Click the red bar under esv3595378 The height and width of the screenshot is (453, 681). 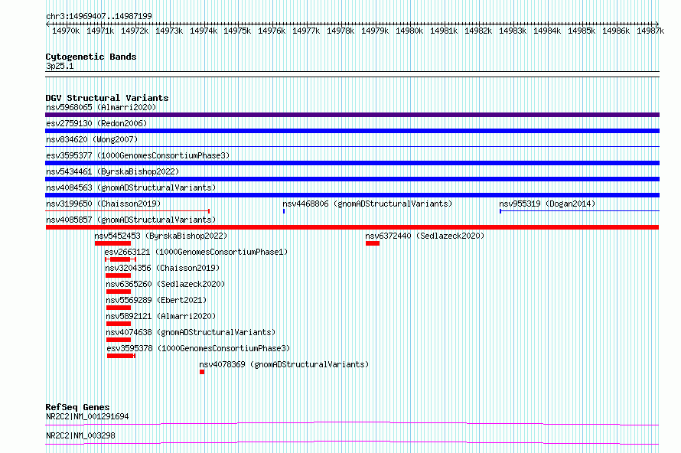[121, 356]
